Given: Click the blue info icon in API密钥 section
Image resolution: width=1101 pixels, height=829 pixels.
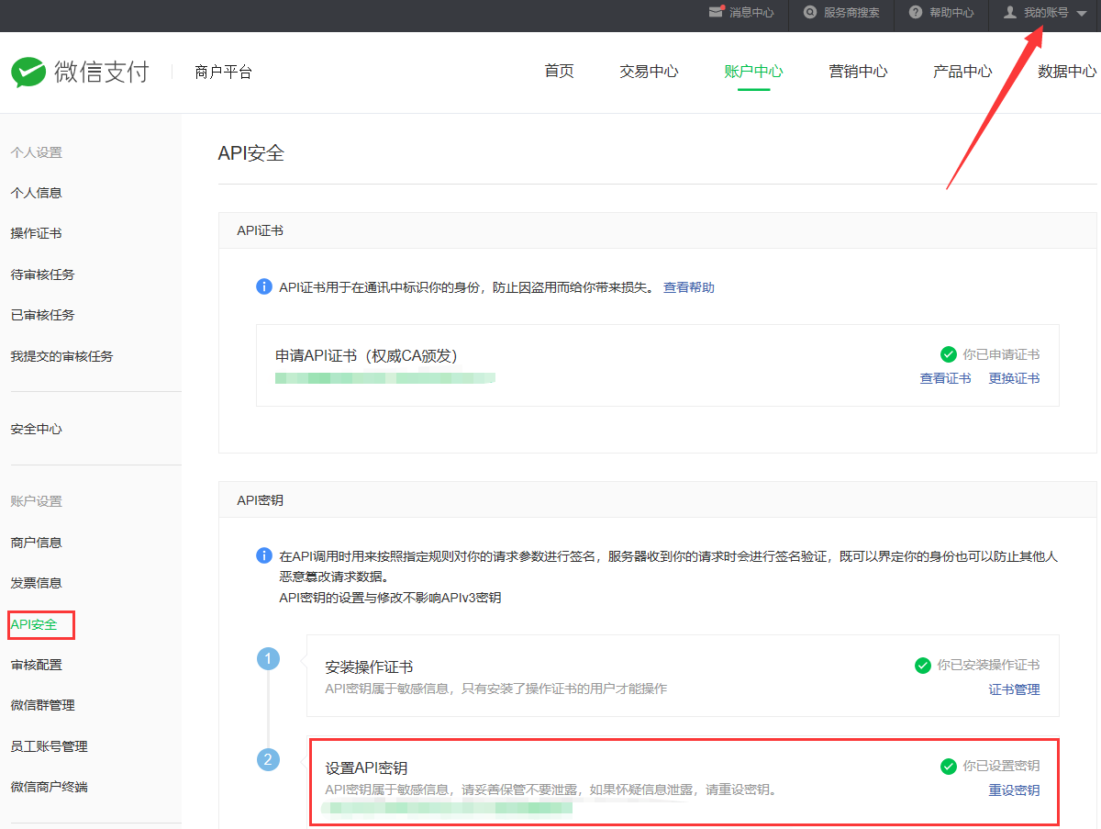Looking at the screenshot, I should (264, 556).
